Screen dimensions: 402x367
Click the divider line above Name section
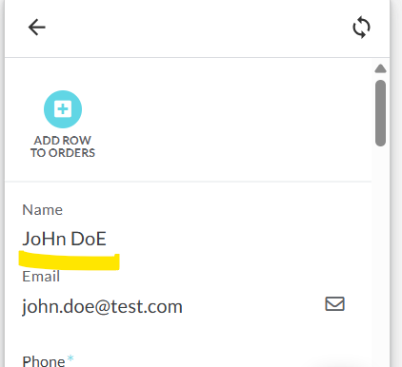point(188,182)
